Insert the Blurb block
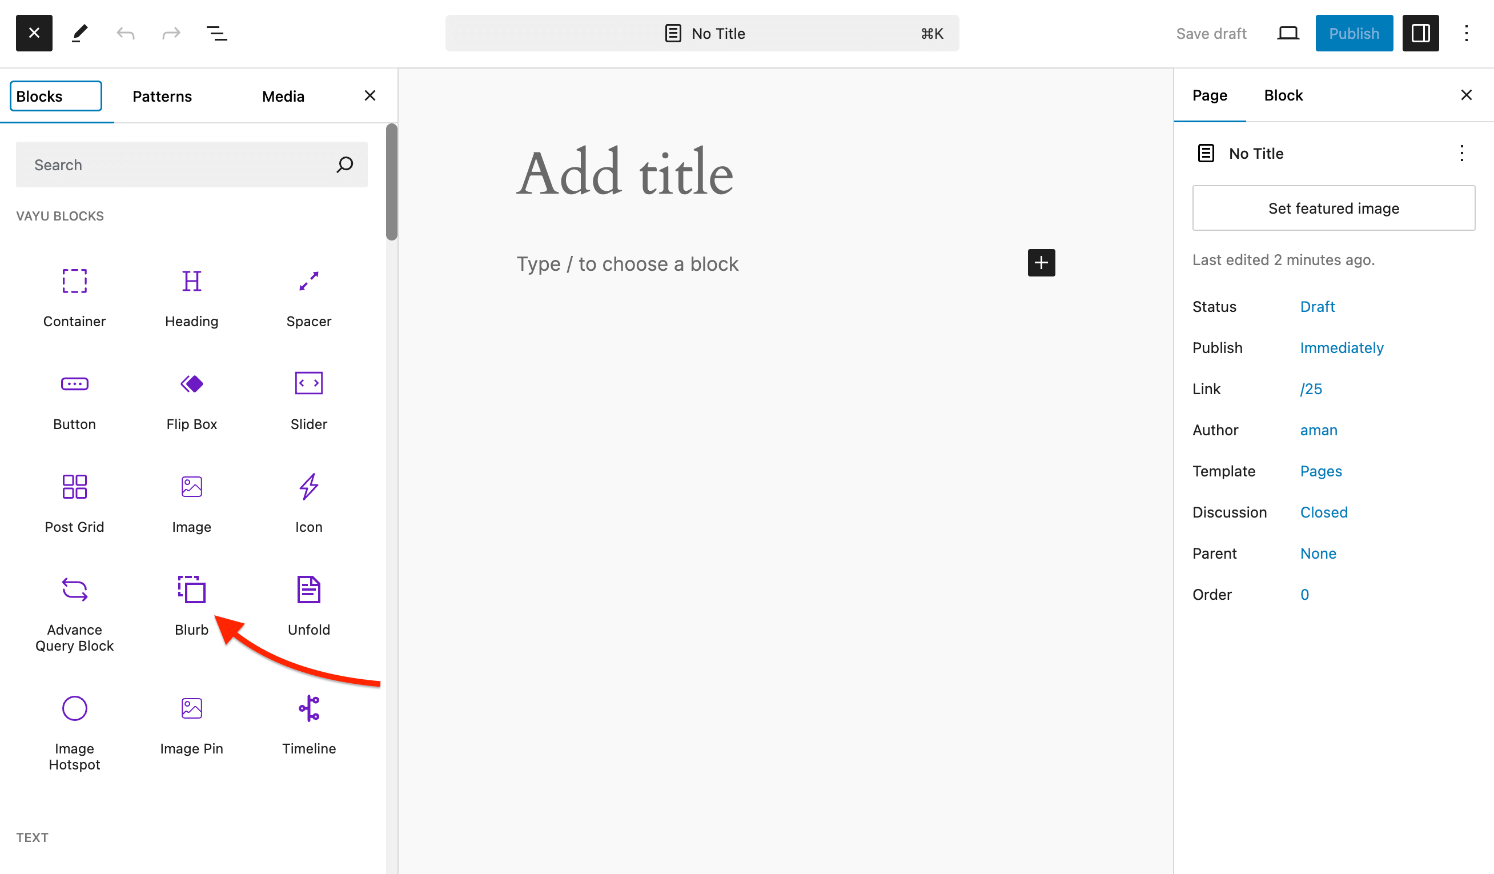Viewport: 1494px width, 874px height. click(191, 604)
